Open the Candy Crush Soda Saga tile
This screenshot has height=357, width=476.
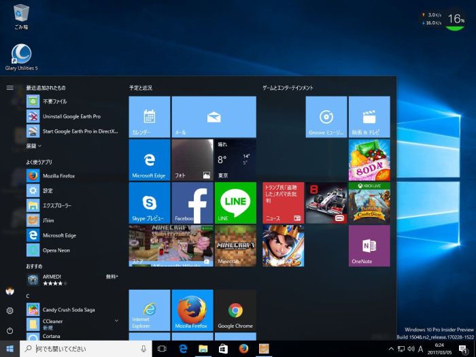click(x=369, y=160)
